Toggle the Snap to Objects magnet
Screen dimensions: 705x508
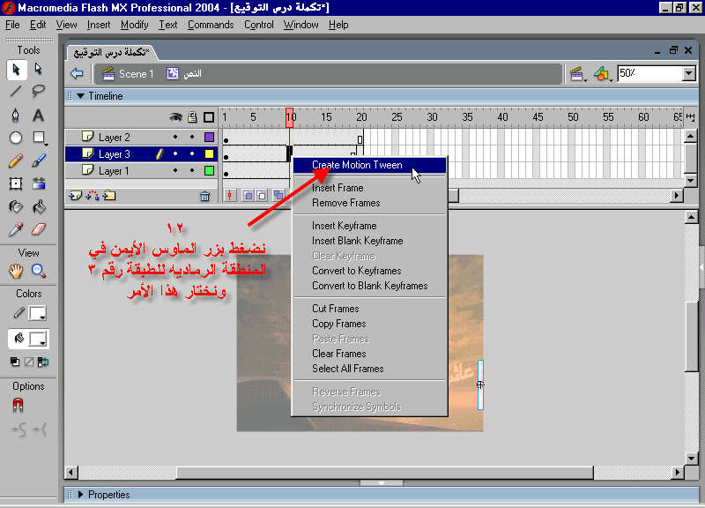[x=18, y=405]
